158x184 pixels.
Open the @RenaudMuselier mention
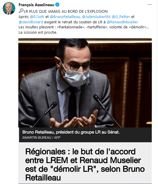pos(122,22)
